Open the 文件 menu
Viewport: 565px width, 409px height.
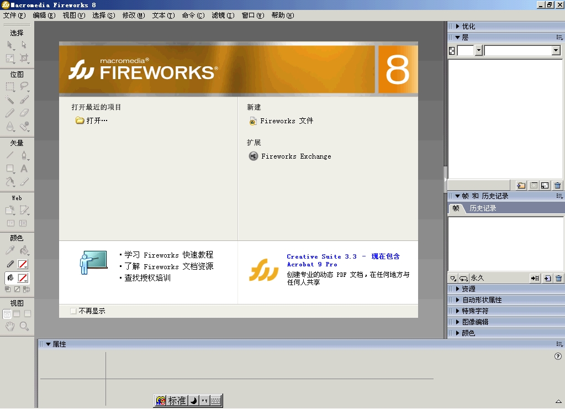click(x=14, y=15)
